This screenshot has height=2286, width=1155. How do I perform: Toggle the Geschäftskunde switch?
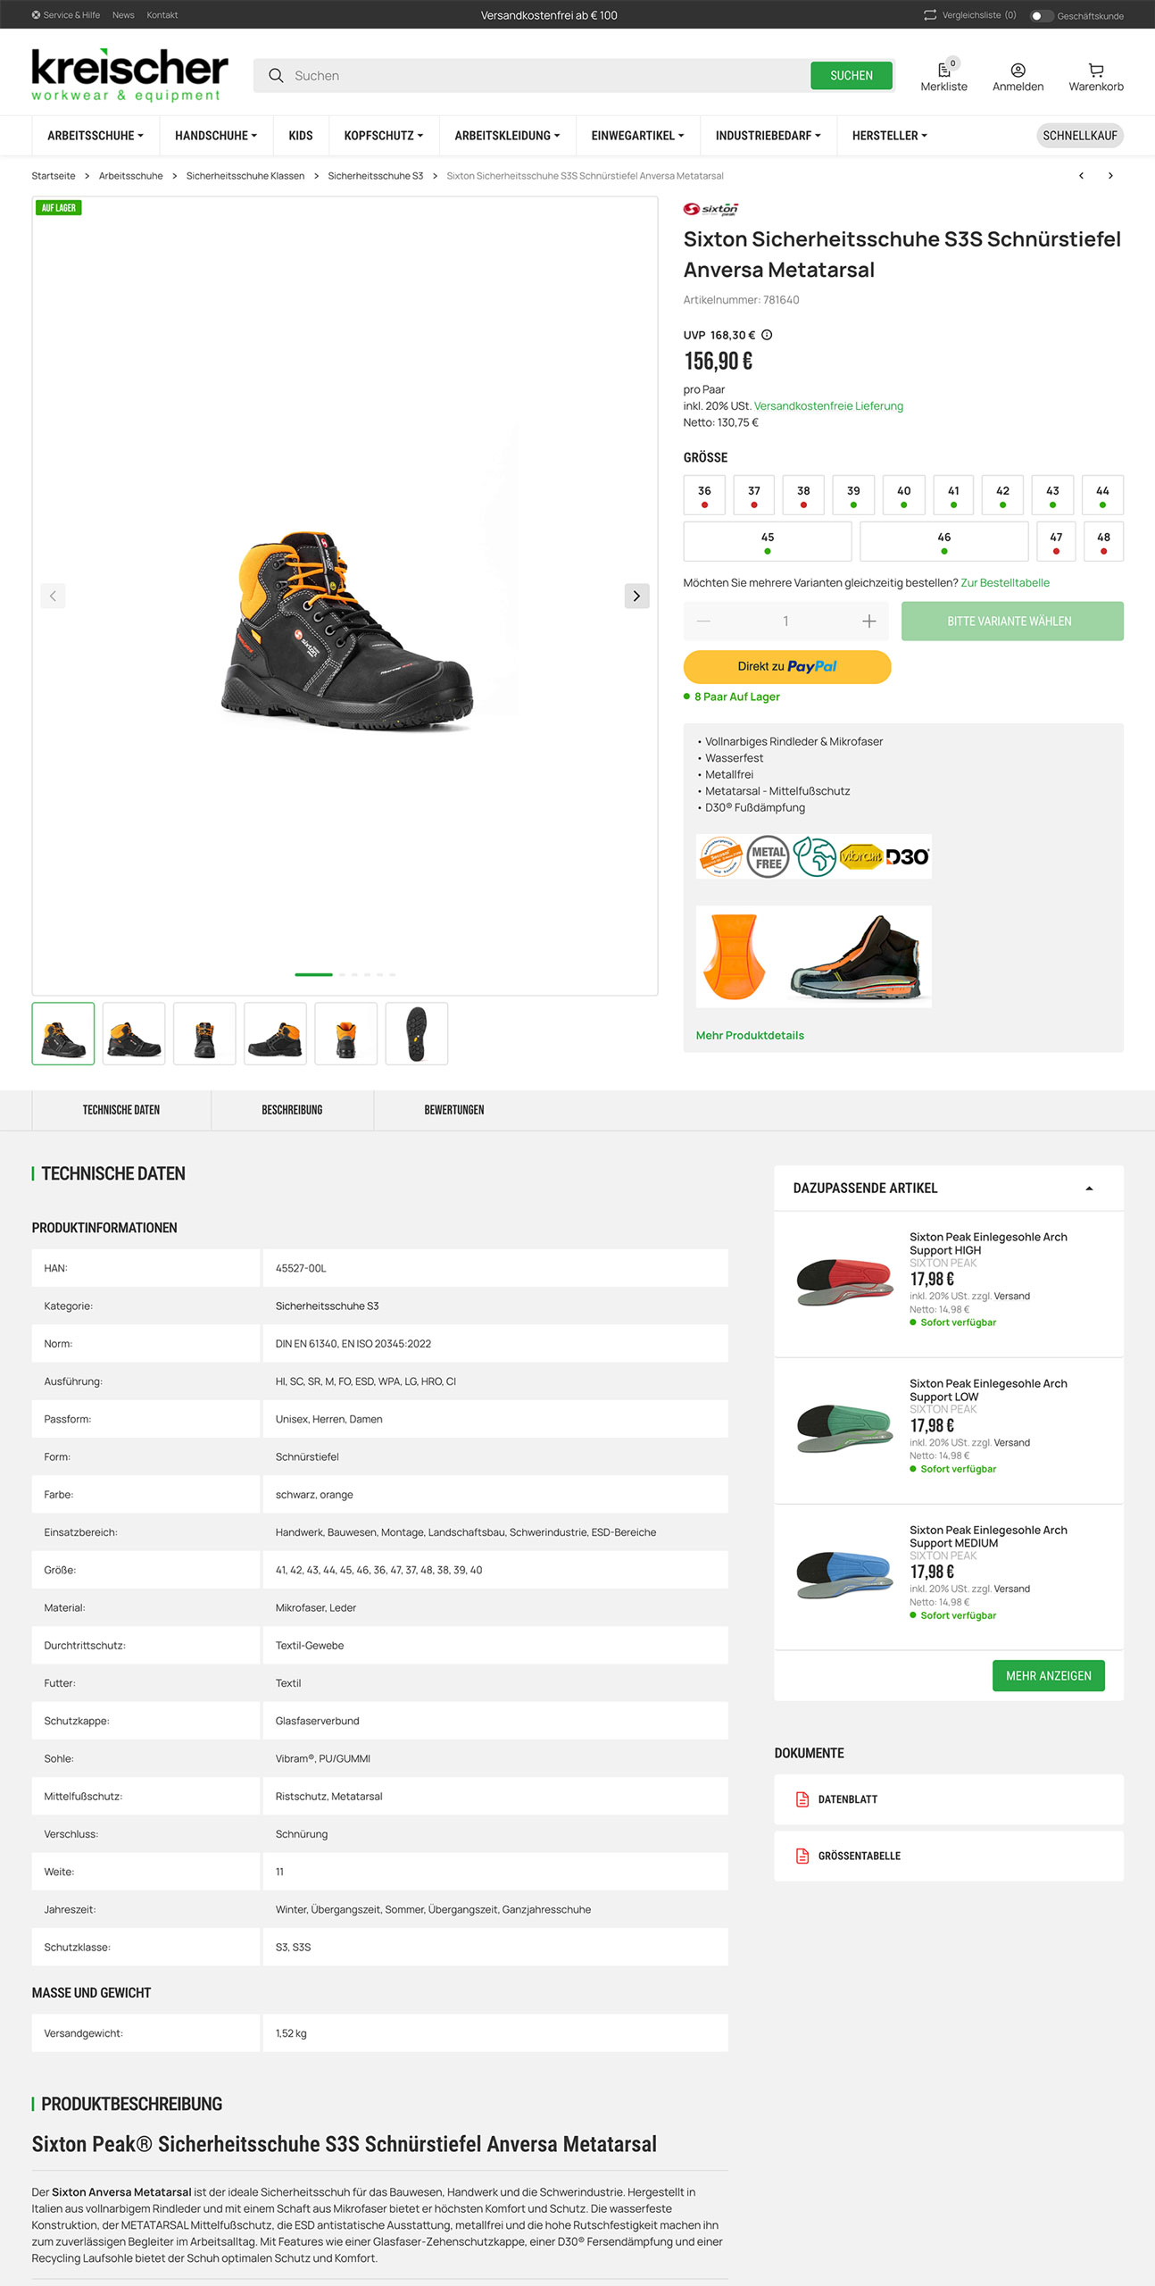tap(1041, 15)
